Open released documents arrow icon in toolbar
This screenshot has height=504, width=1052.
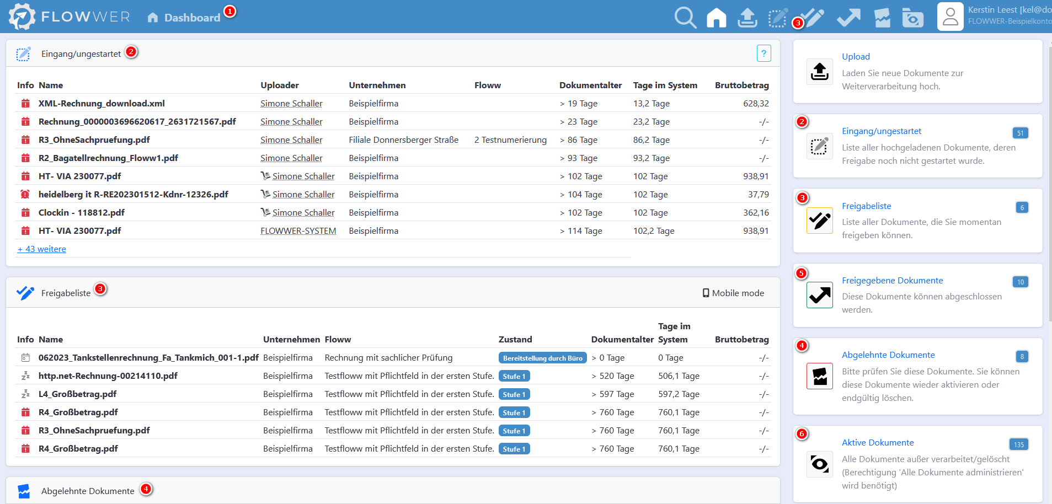(848, 18)
